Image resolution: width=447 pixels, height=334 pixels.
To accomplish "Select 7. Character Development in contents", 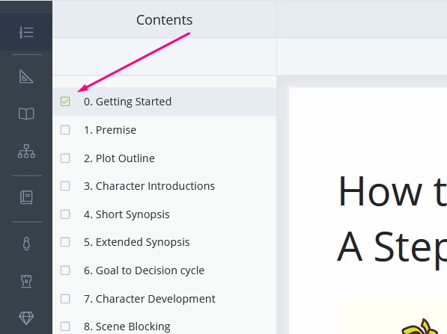I will point(150,299).
